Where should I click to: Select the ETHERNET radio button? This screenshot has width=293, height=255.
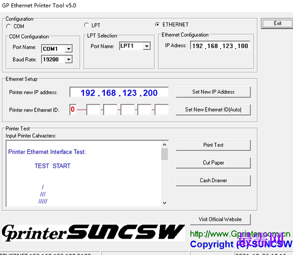pyautogui.click(x=157, y=24)
